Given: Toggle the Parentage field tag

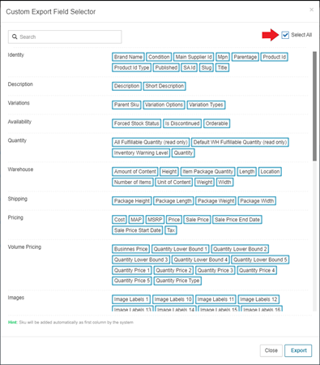Looking at the screenshot, I should [245, 57].
